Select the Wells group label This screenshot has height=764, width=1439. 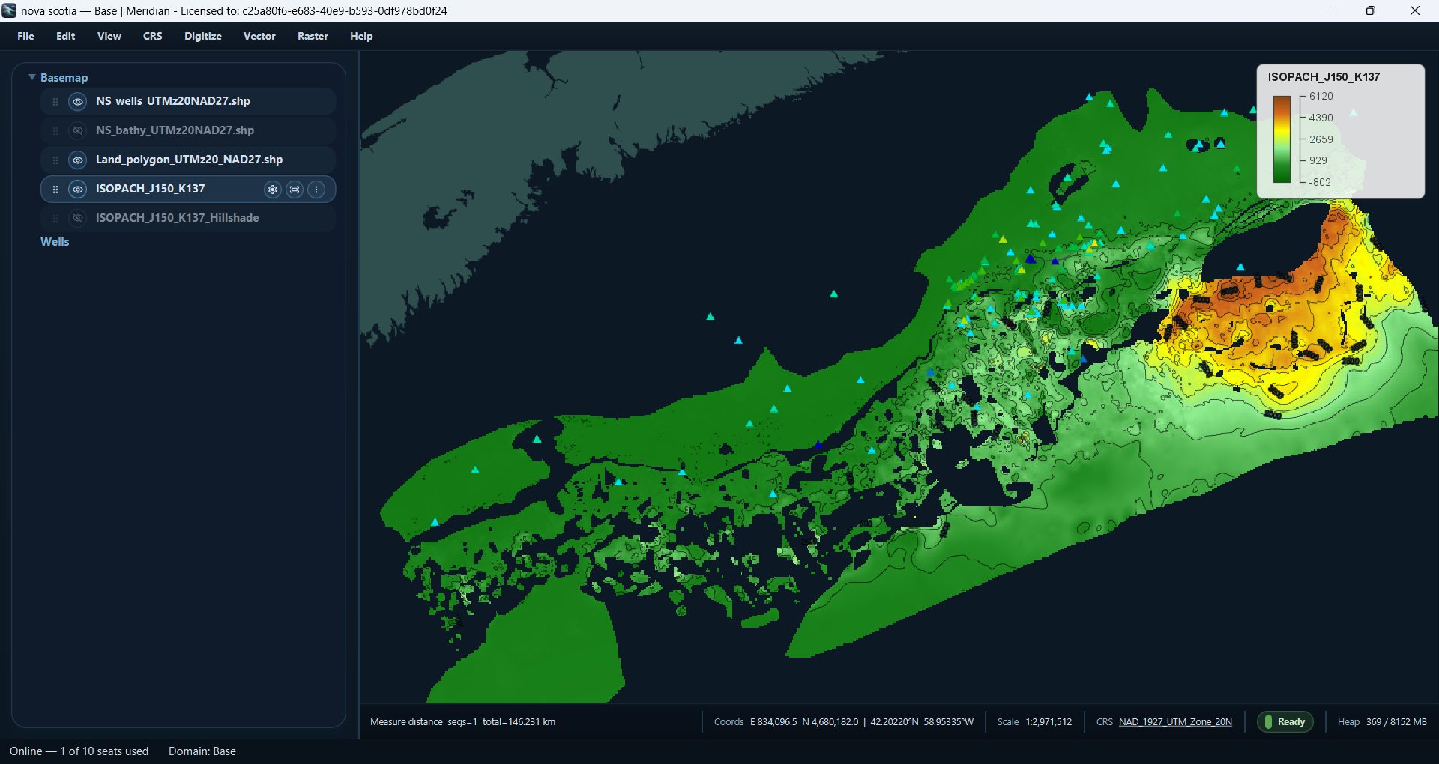55,242
